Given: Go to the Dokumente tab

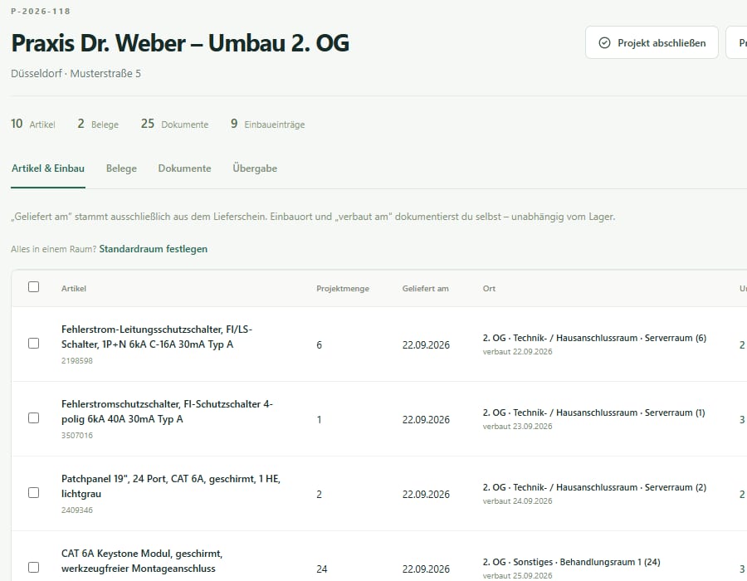Looking at the screenshot, I should coord(184,168).
